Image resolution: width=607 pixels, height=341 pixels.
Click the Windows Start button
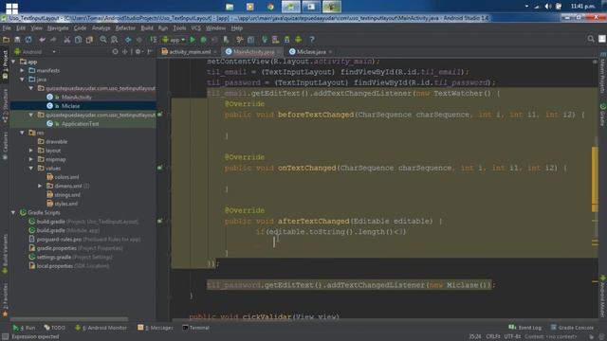pyautogui.click(x=11, y=8)
